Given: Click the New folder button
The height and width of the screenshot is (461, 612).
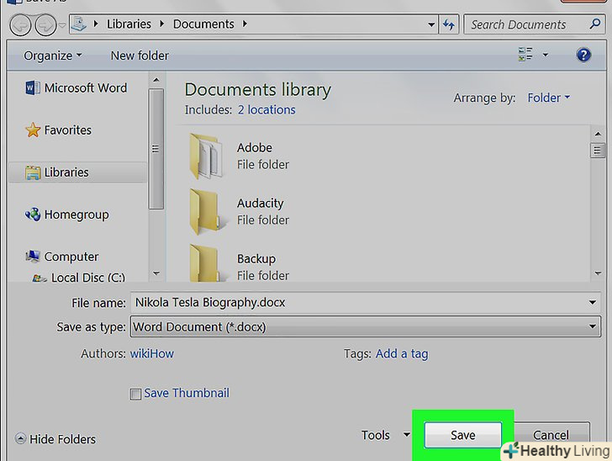Looking at the screenshot, I should point(140,56).
